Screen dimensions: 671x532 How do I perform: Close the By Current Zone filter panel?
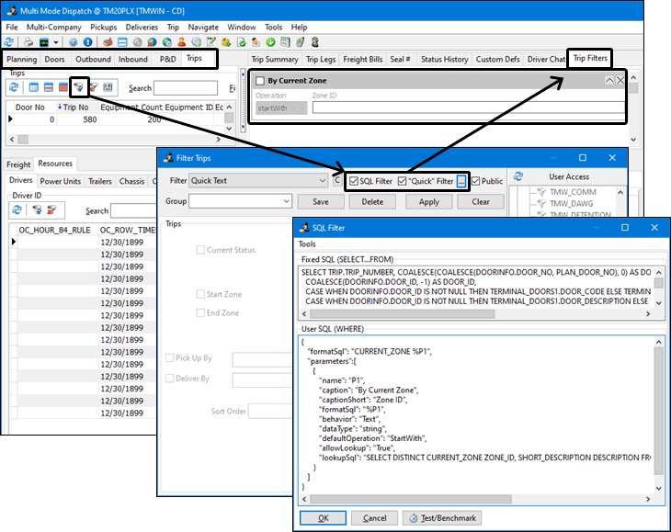click(620, 81)
